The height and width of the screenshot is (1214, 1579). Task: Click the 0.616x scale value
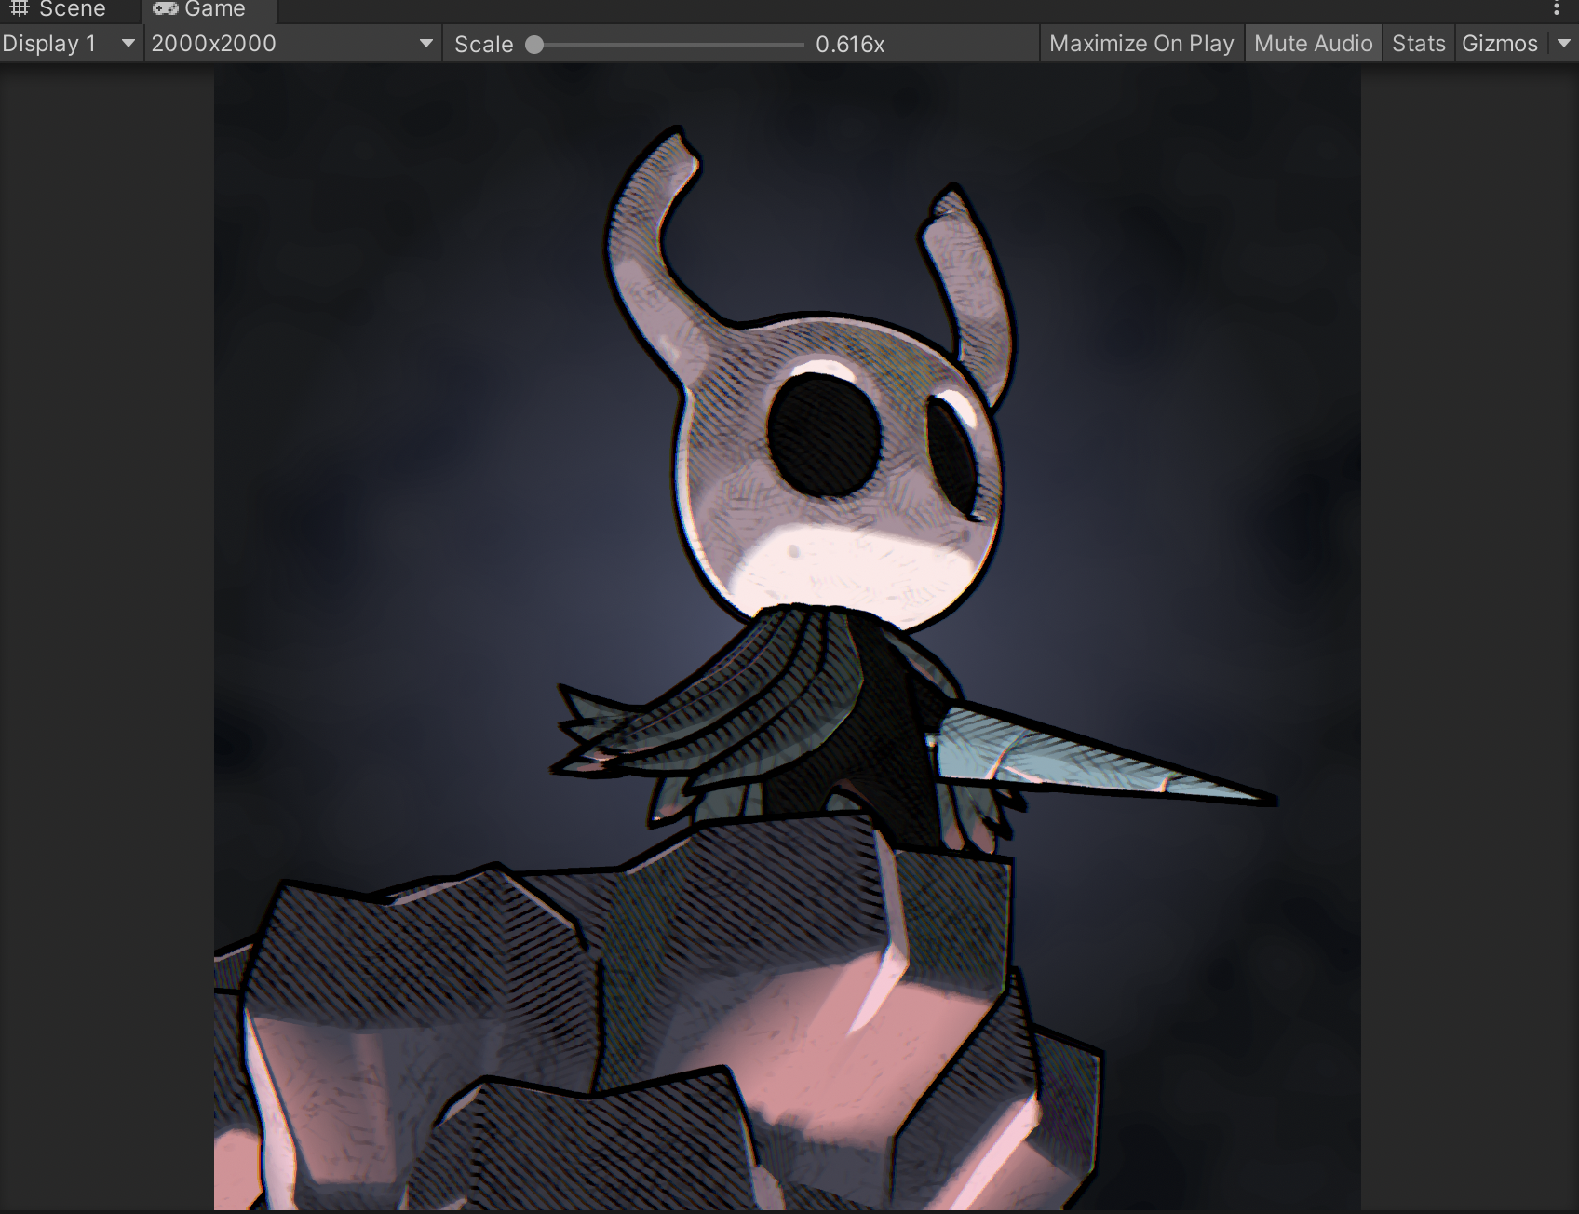850,45
